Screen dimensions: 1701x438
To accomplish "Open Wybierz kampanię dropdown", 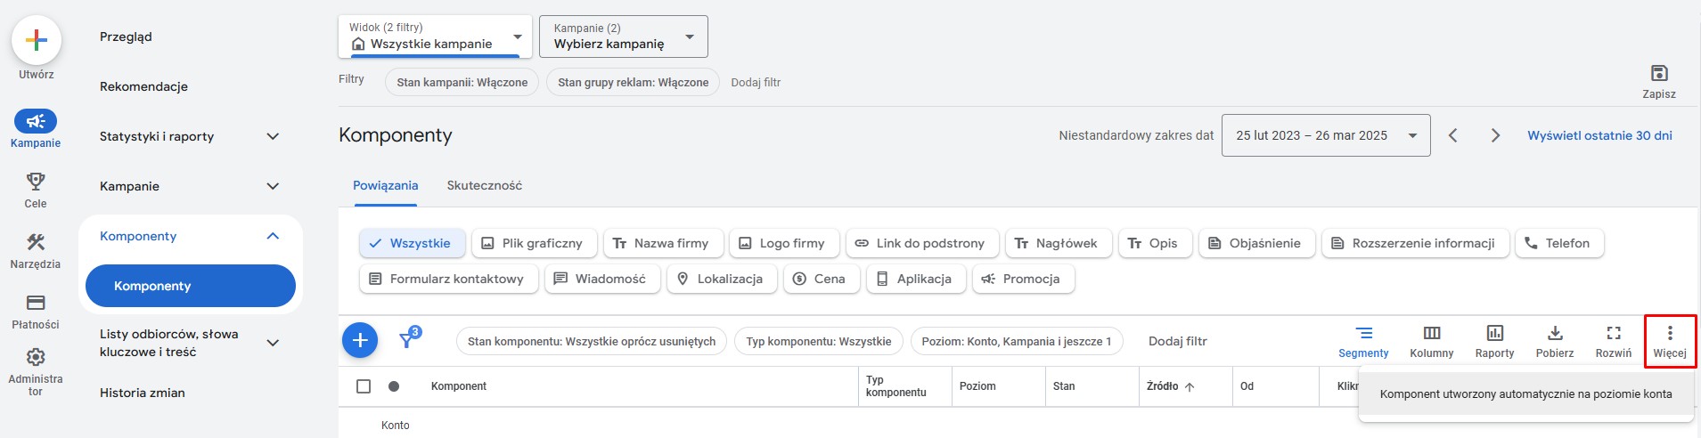I will pos(623,36).
